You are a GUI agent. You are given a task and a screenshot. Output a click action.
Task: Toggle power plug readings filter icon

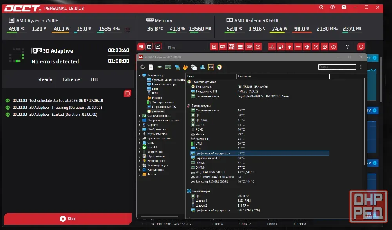pos(289,47)
